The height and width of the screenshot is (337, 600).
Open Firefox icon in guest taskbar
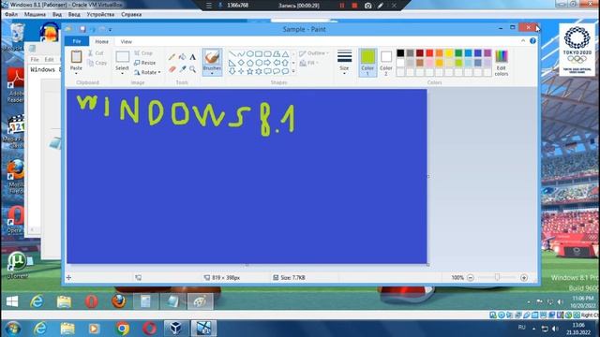[x=119, y=301]
